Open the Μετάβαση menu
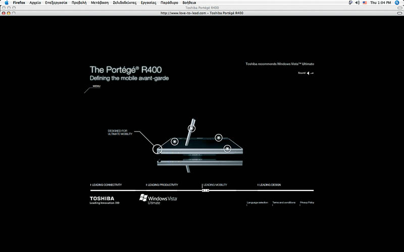The image size is (404, 252). tap(99, 3)
